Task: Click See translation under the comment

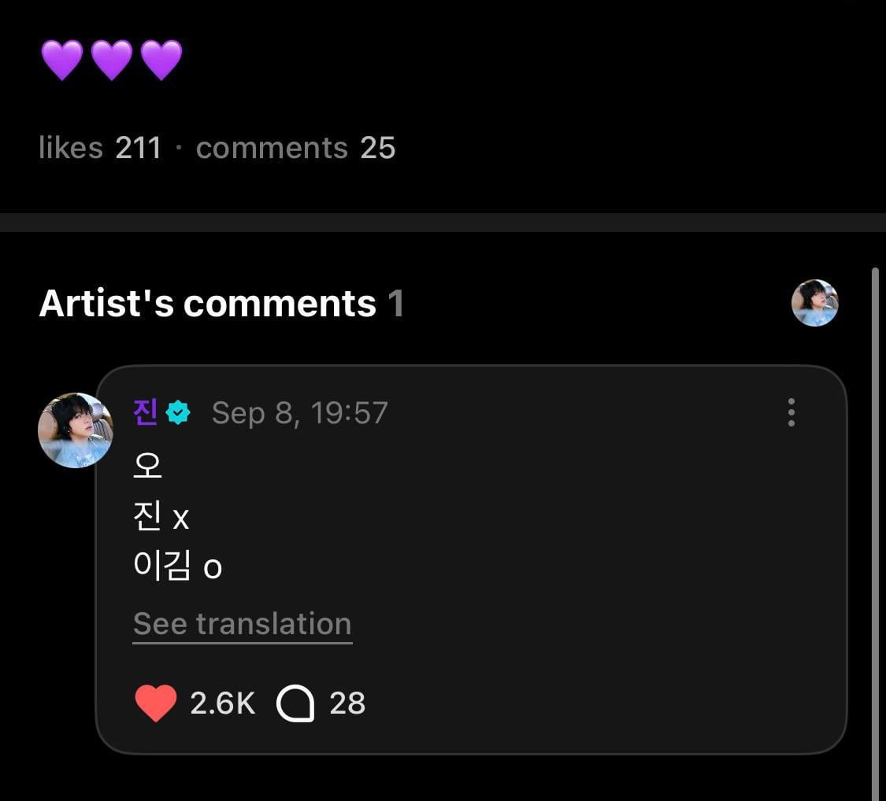Action: click(x=242, y=624)
